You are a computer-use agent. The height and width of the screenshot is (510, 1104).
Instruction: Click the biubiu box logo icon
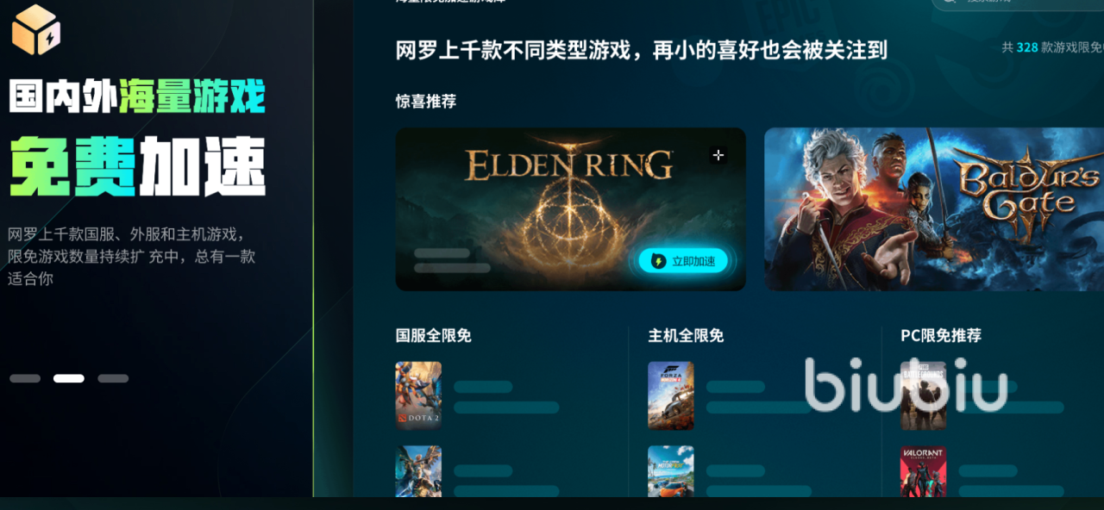[x=36, y=29]
